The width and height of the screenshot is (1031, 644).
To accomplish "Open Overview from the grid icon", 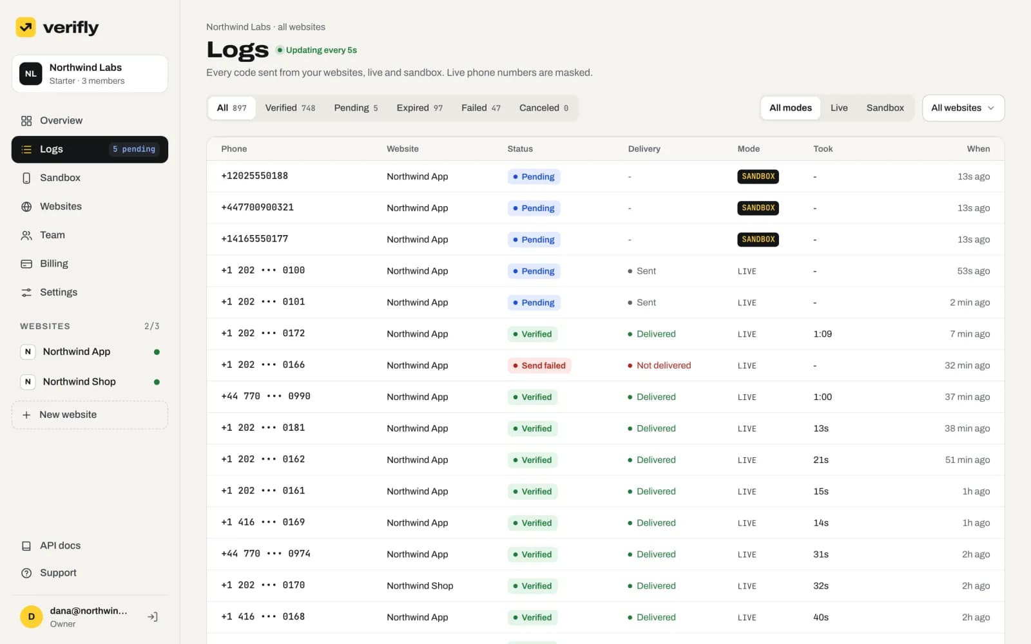I will pos(26,121).
